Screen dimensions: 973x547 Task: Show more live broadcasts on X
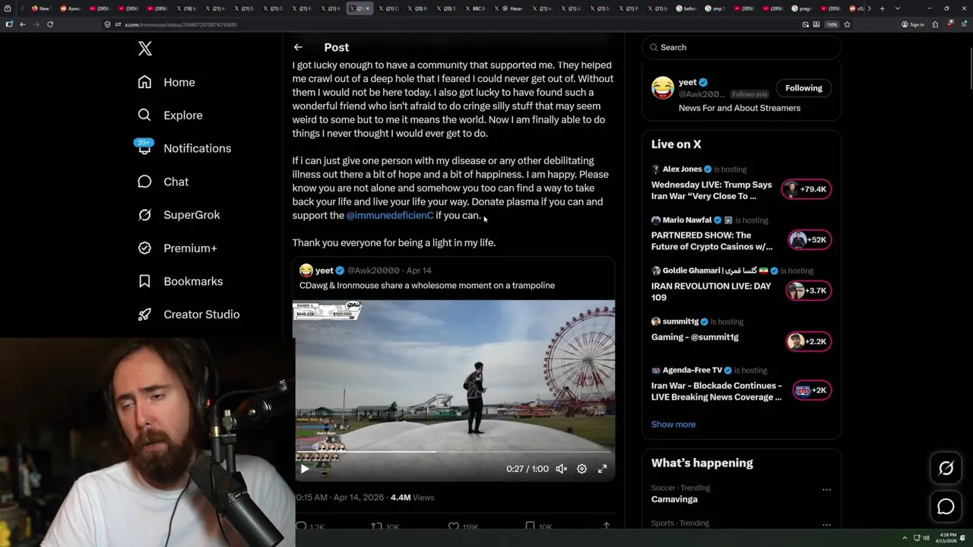click(673, 425)
